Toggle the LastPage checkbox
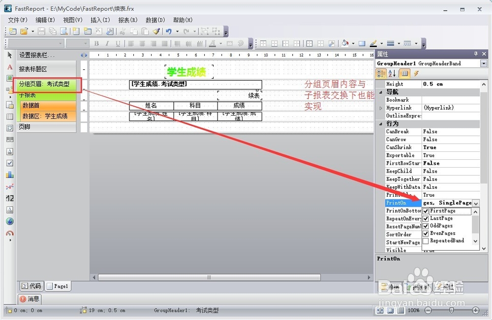The height and width of the screenshot is (320, 492). click(426, 218)
